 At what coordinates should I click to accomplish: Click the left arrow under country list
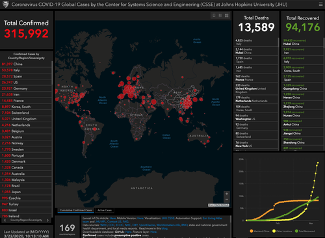(x=5, y=220)
